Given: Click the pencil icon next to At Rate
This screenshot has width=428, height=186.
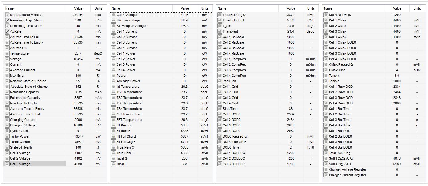Looking at the screenshot, I should (7, 31).
